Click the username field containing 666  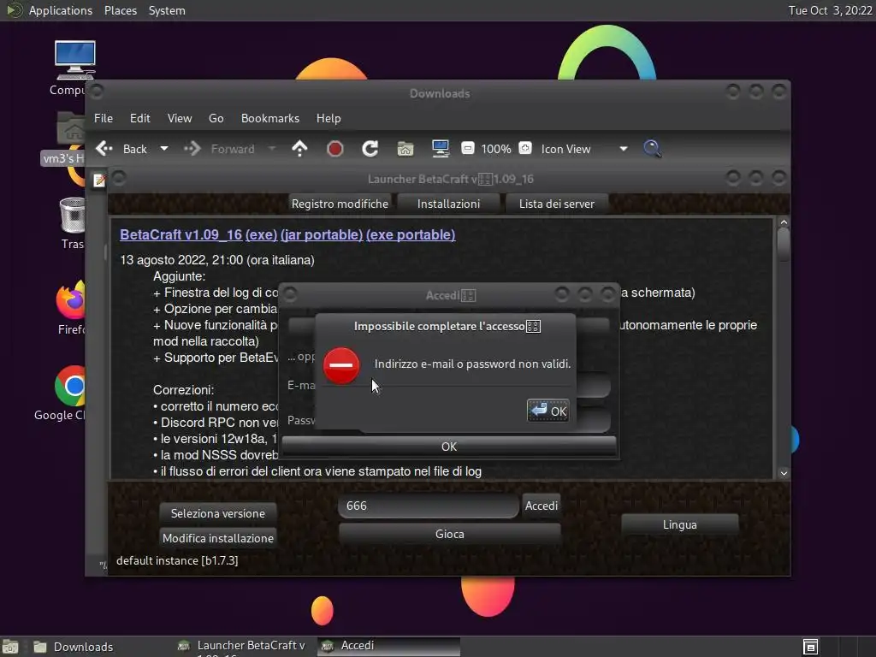(x=429, y=506)
